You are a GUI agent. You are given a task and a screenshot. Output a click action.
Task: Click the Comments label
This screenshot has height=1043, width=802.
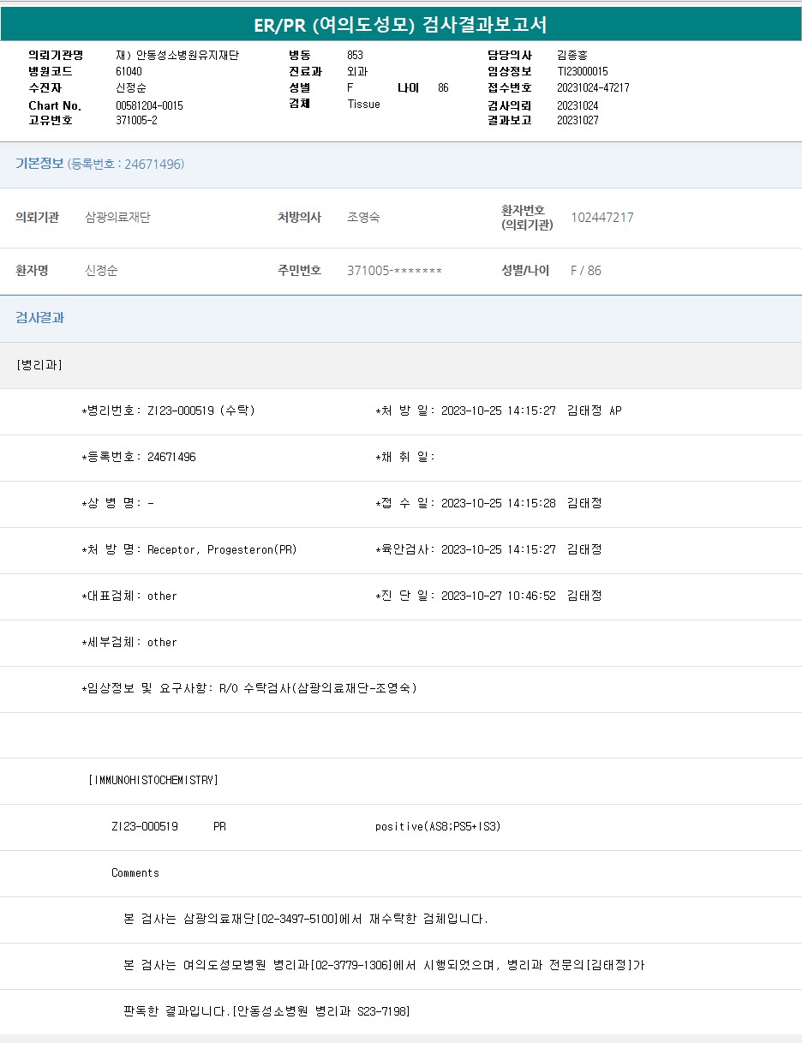click(x=135, y=872)
